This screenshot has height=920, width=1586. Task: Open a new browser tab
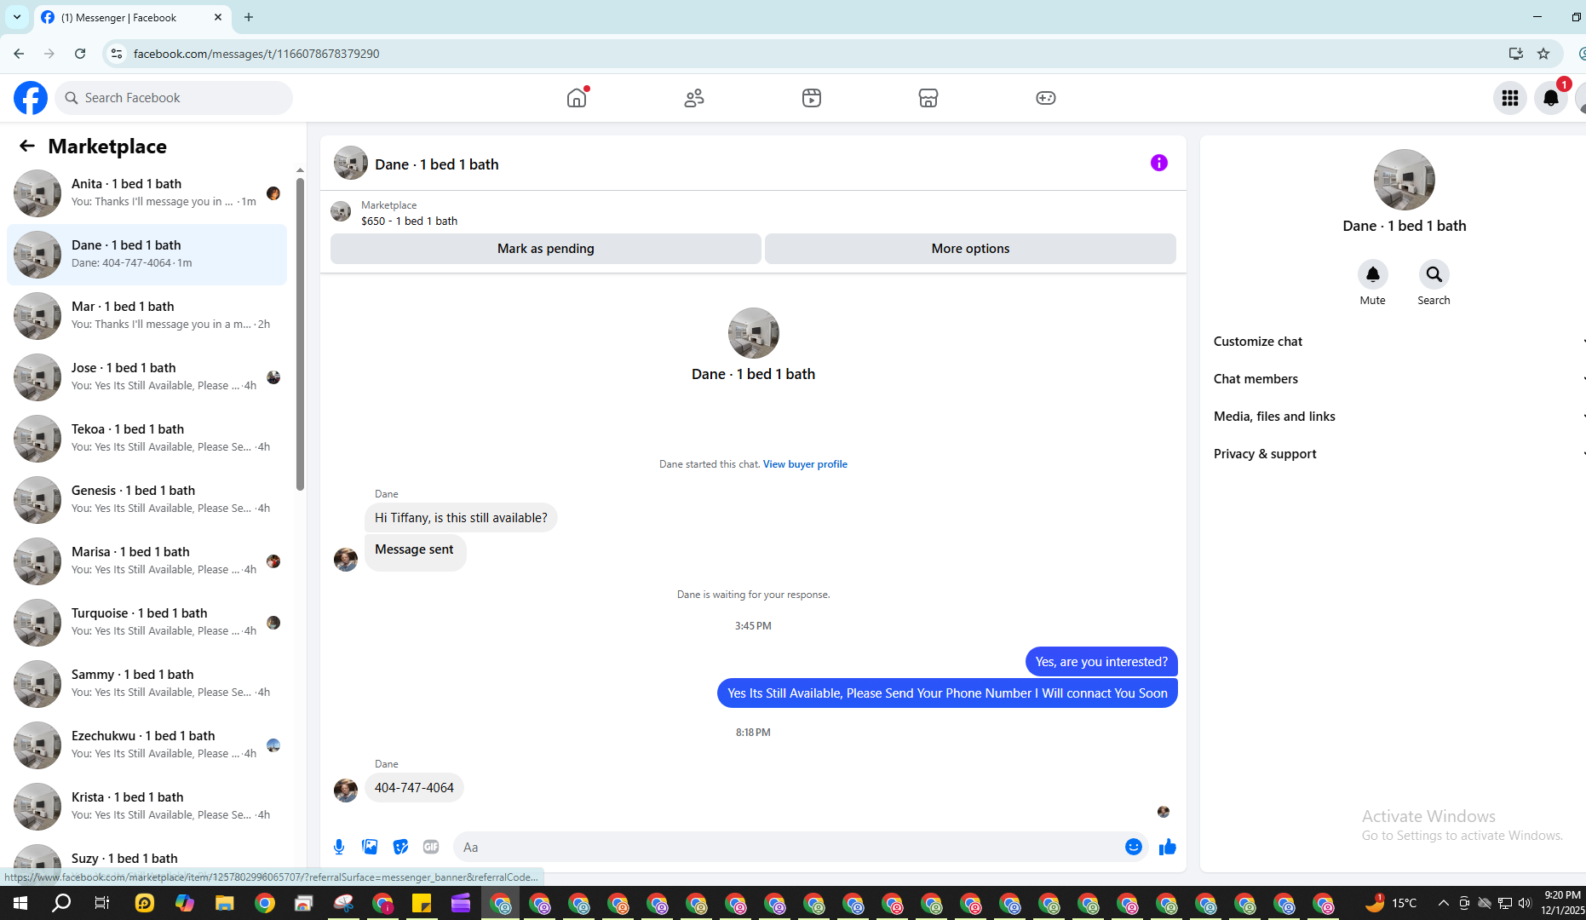coord(249,17)
